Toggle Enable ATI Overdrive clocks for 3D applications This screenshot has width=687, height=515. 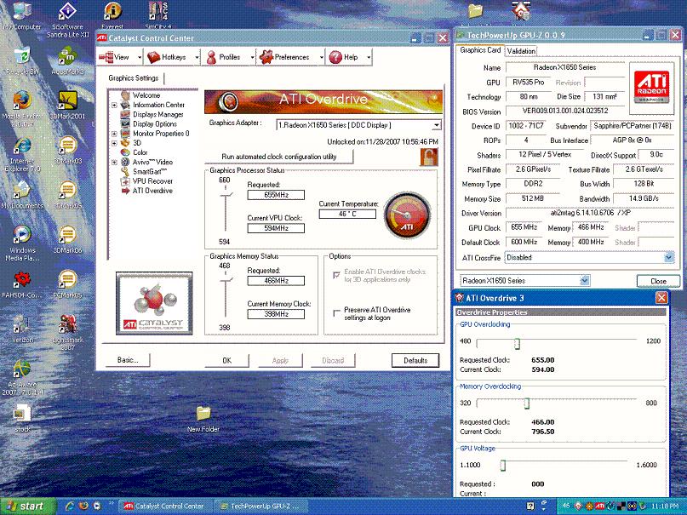(x=336, y=275)
